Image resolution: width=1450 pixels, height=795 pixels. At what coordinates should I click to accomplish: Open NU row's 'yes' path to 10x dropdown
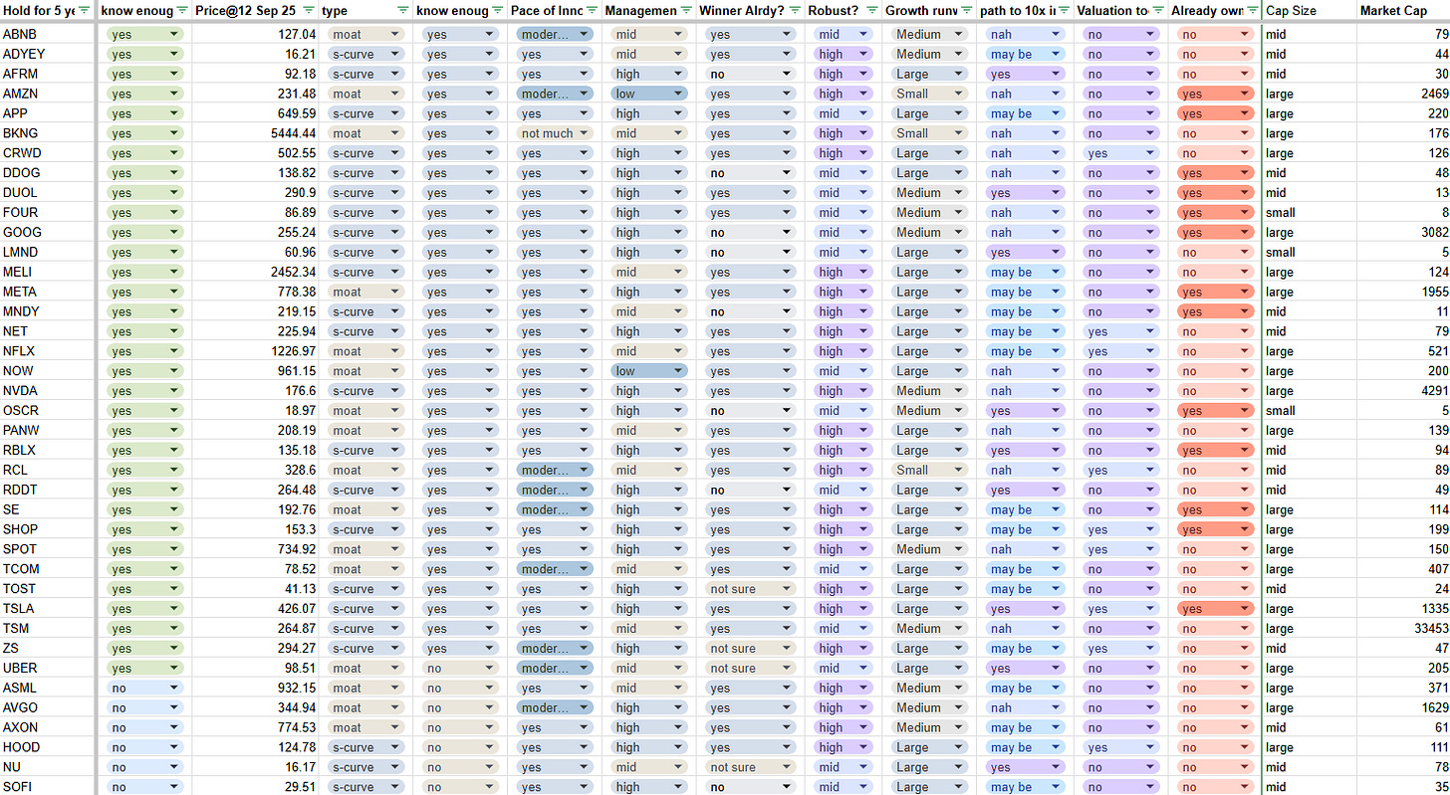tap(1026, 767)
